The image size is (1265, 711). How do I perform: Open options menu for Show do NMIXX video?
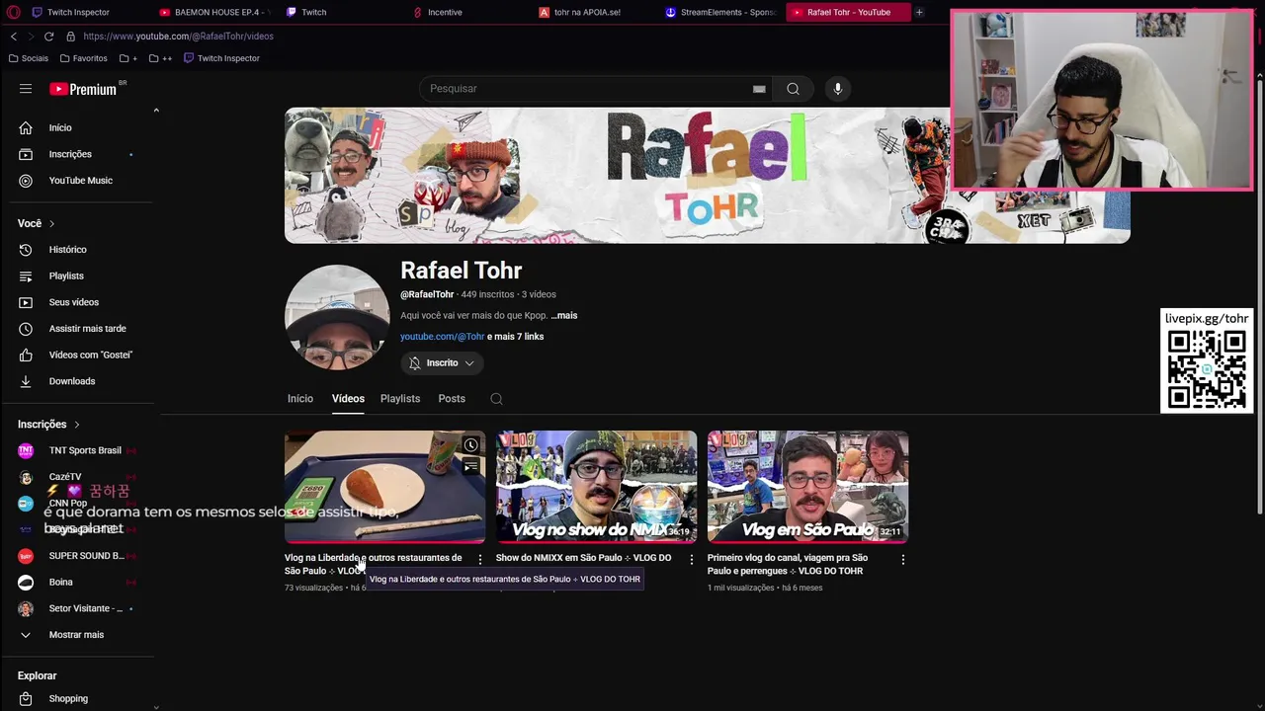[692, 560]
